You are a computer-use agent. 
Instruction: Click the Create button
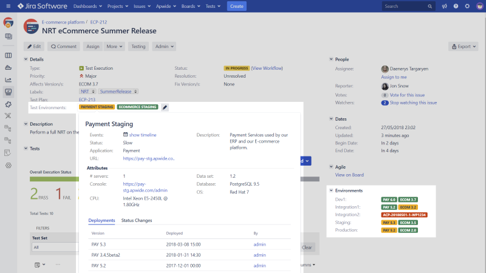[237, 6]
